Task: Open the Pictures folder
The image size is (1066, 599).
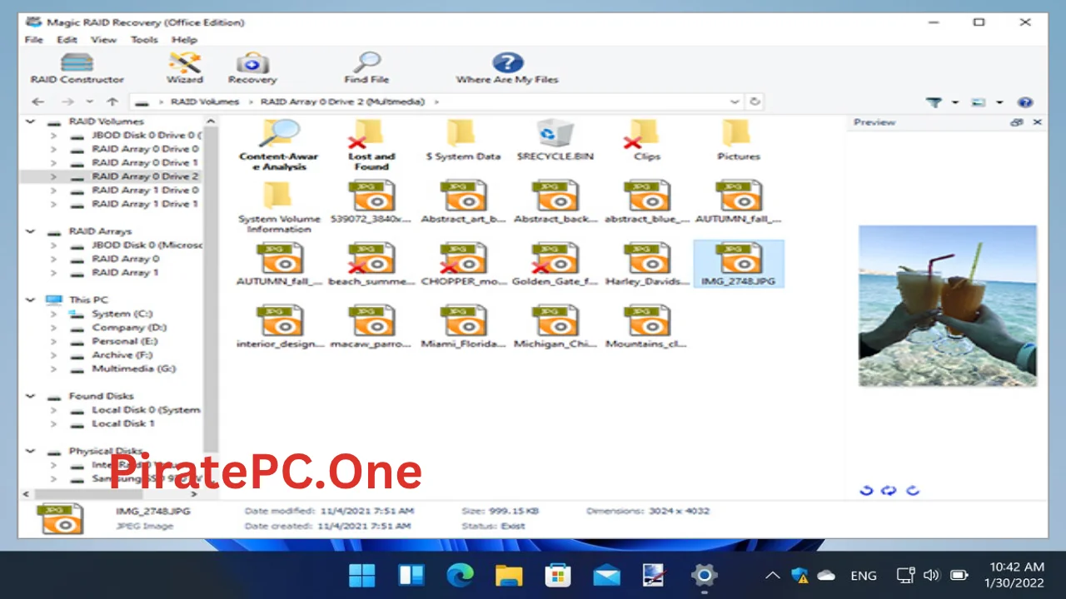Action: tap(739, 141)
